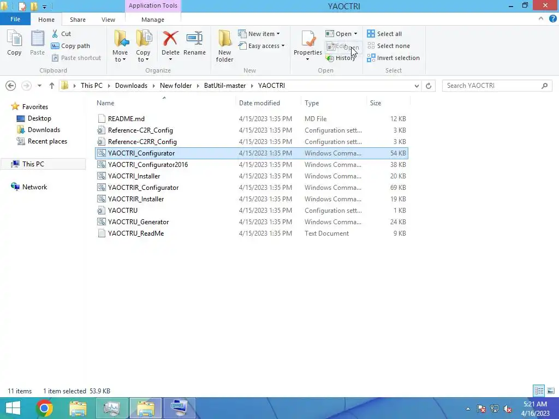Refresh the YAOCTRI folder view
The width and height of the screenshot is (559, 419).
point(429,86)
